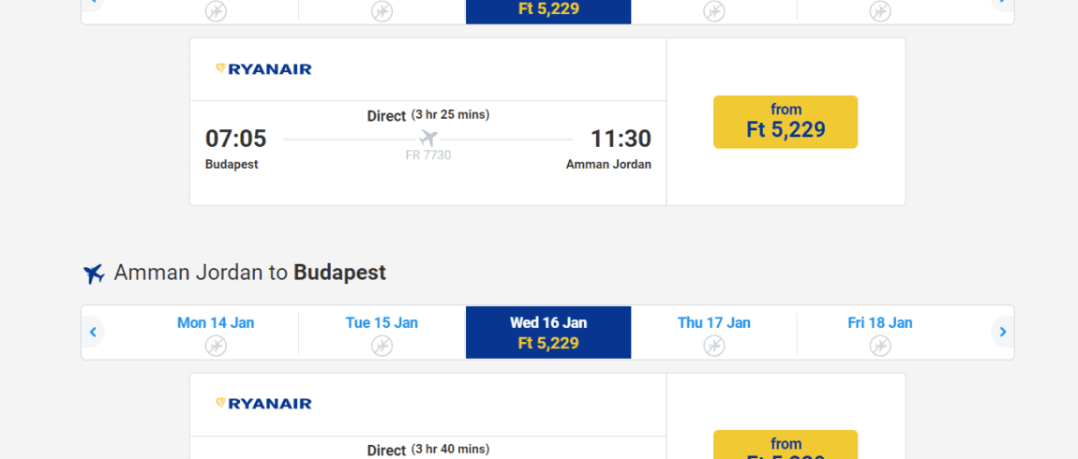Select the Mon 14 Jan date tab
The width and height of the screenshot is (1078, 459).
point(216,333)
